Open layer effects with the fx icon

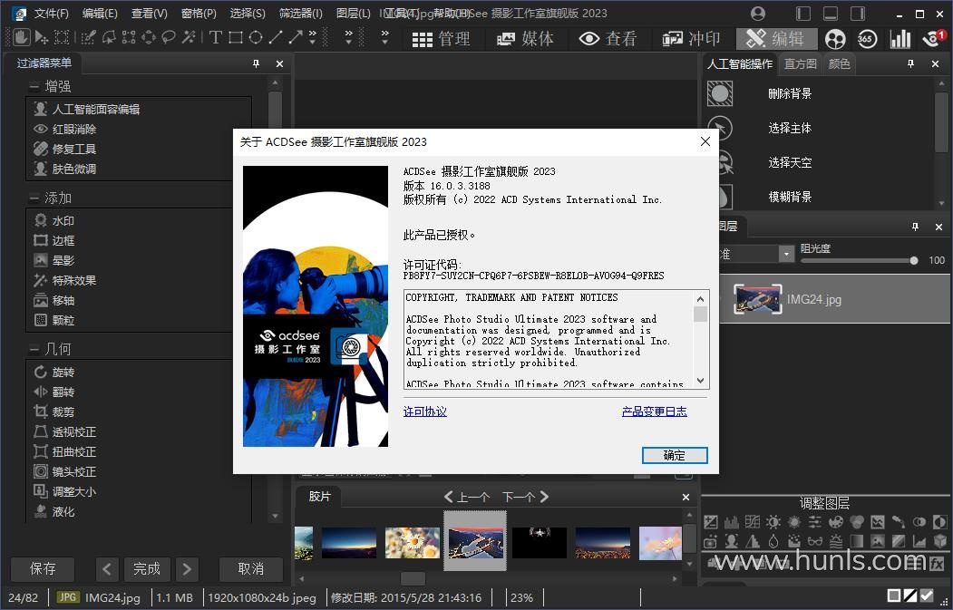(937, 563)
